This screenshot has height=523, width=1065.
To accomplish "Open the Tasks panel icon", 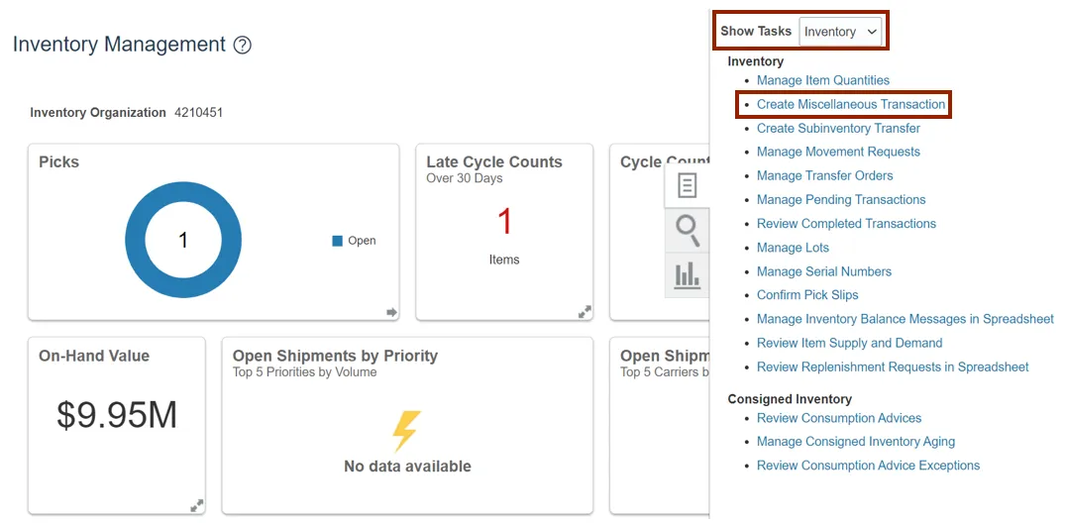I will pos(687,185).
